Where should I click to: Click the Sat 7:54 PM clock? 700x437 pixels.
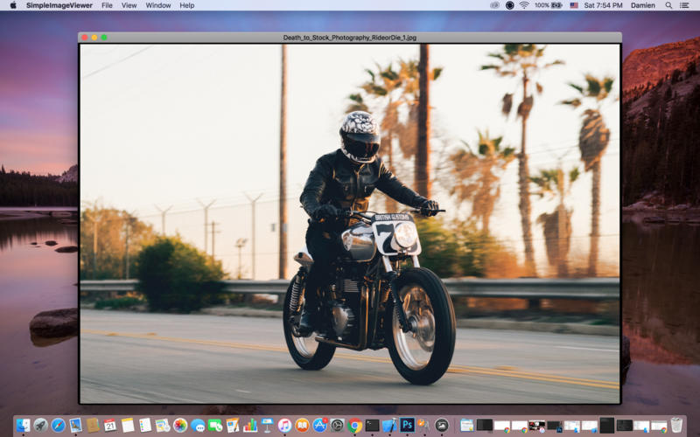[603, 5]
